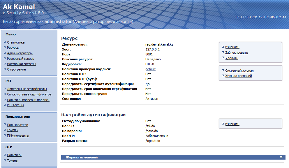Open OTP Токены link
The image size is (289, 168).
point(13,160)
